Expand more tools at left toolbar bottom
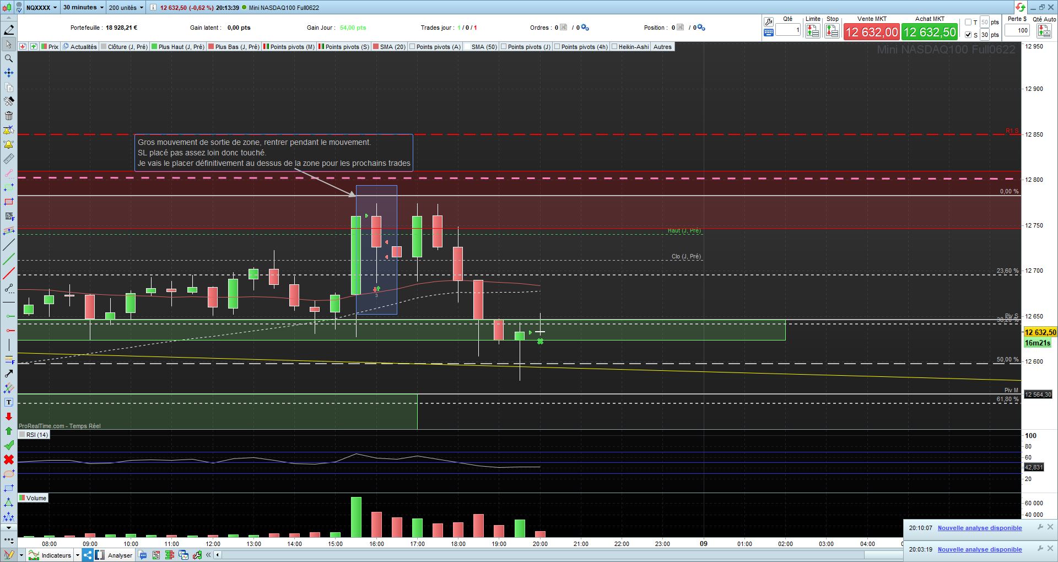 click(x=9, y=541)
